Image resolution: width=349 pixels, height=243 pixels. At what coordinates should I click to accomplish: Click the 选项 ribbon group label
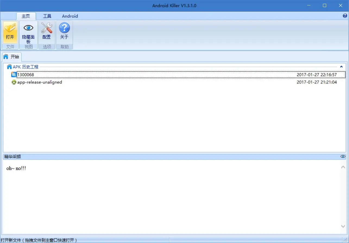47,47
